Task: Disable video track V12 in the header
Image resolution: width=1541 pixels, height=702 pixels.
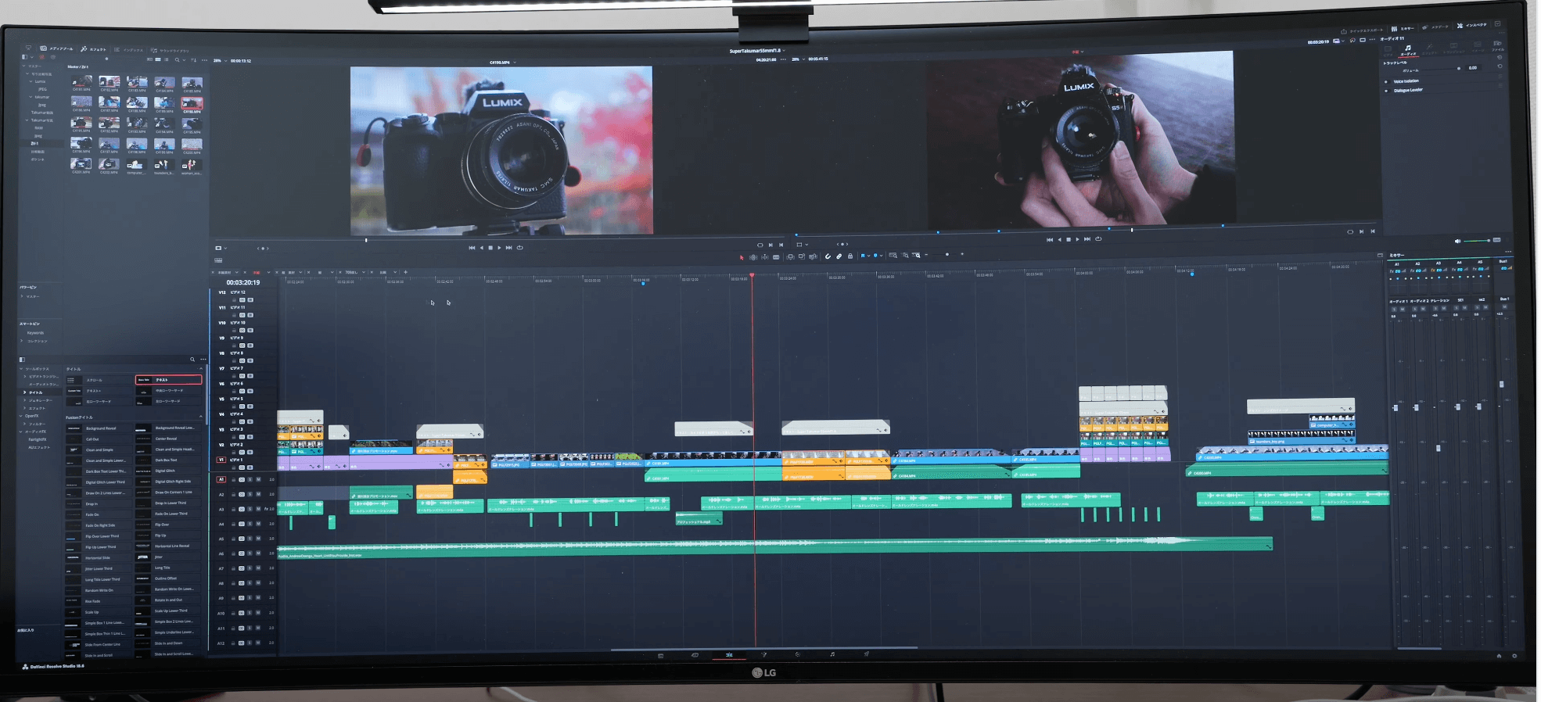Action: click(250, 300)
